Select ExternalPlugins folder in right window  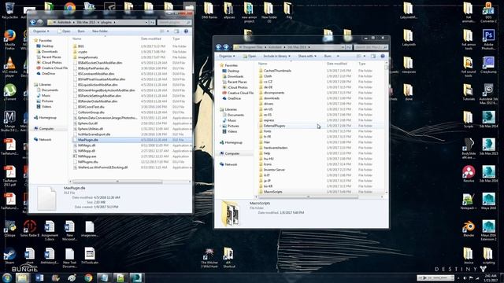point(321,126)
